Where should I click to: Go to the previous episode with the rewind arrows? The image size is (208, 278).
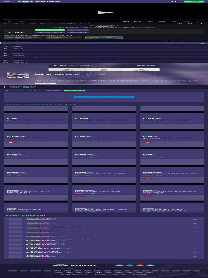180,23
